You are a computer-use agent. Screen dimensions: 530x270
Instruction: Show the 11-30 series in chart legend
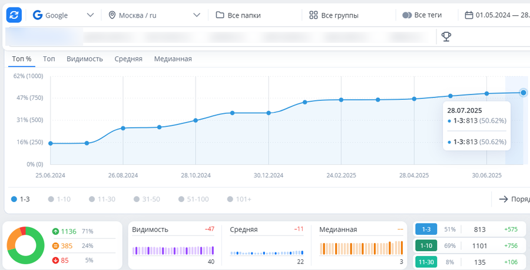(x=101, y=199)
